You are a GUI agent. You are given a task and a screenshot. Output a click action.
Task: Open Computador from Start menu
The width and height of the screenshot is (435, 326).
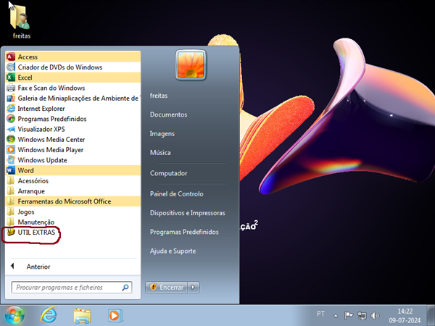tap(168, 173)
